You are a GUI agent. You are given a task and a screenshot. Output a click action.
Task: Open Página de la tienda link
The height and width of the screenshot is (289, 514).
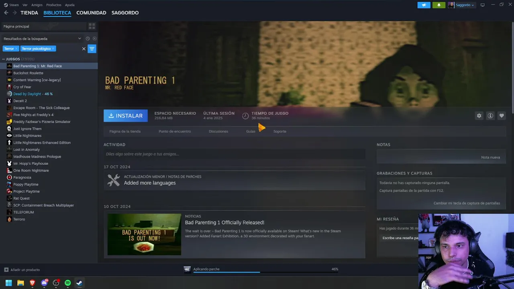coord(125,131)
